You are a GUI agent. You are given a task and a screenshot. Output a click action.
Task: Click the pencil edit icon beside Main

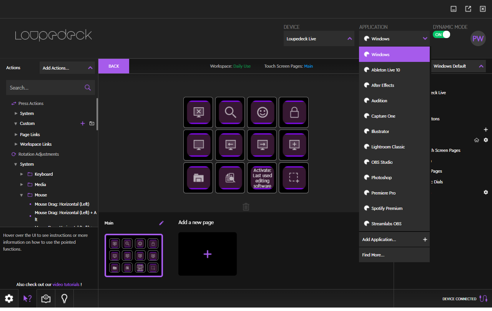pos(161,223)
